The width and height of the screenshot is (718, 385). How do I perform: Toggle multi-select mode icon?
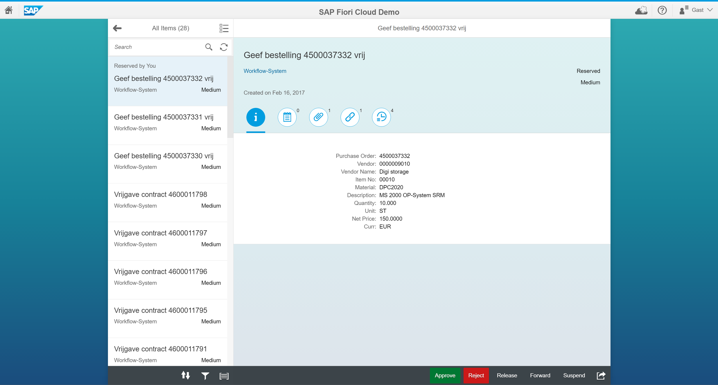click(x=224, y=28)
